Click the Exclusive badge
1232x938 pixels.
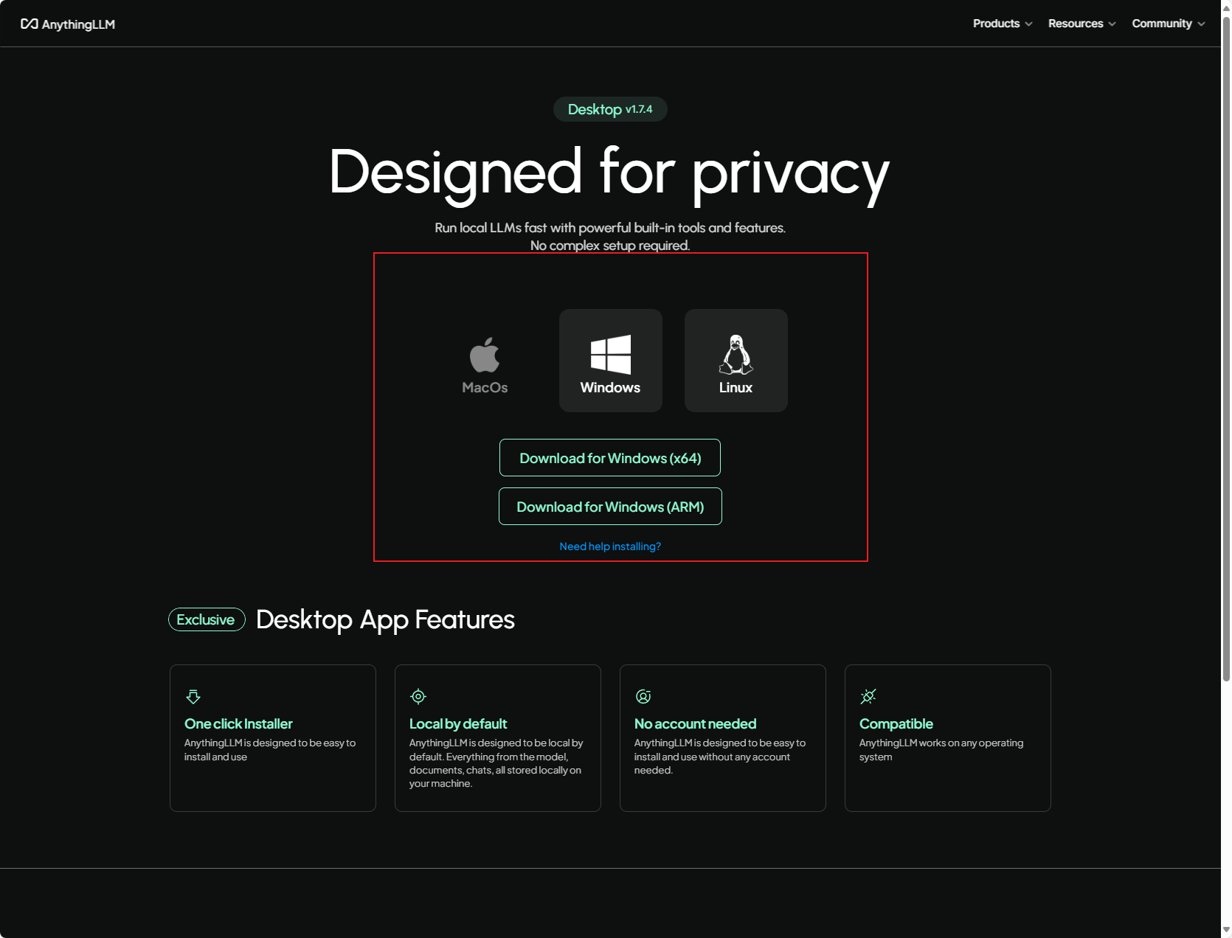point(207,619)
